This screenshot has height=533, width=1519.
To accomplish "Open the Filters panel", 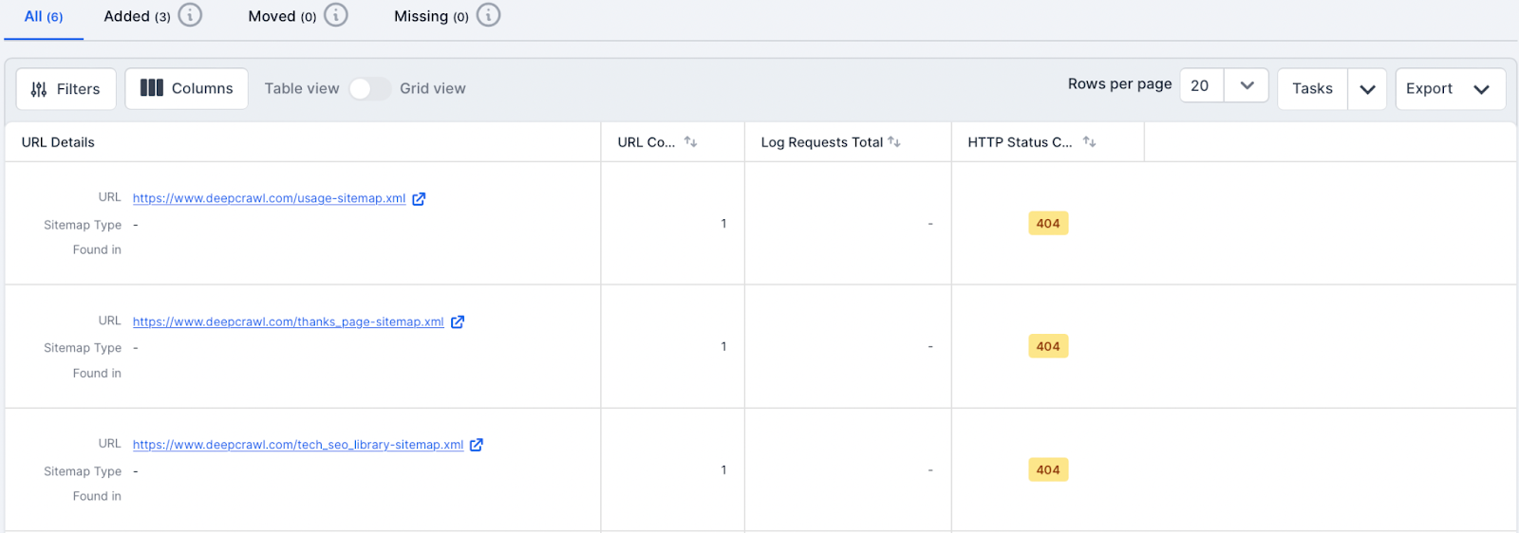I will 66,89.
